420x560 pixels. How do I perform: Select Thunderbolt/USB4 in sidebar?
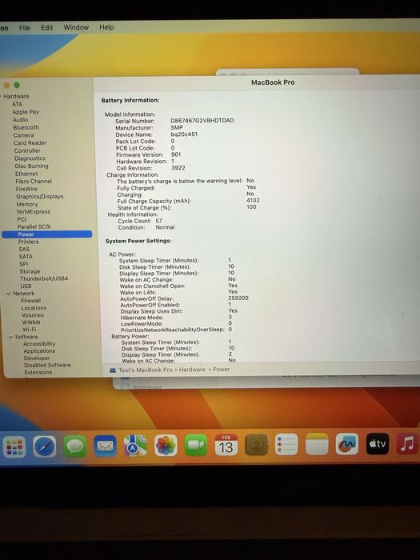click(44, 278)
